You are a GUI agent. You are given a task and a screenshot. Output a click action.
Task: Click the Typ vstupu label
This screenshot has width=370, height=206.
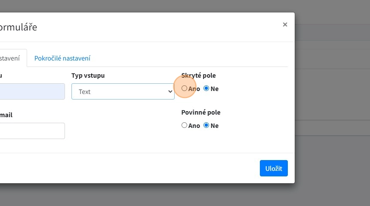click(88, 76)
